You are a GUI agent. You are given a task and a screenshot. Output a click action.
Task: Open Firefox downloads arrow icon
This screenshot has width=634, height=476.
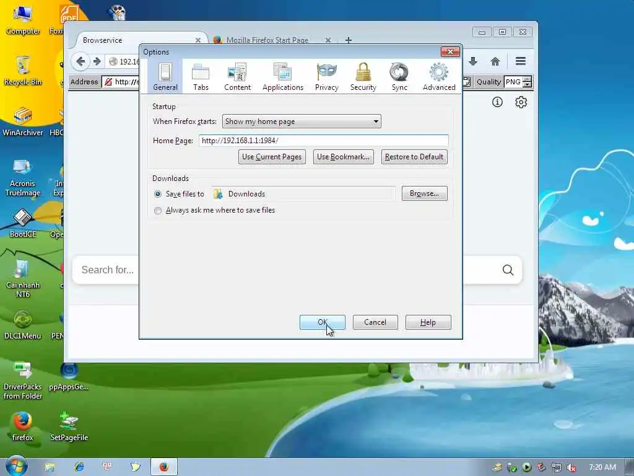click(x=473, y=61)
